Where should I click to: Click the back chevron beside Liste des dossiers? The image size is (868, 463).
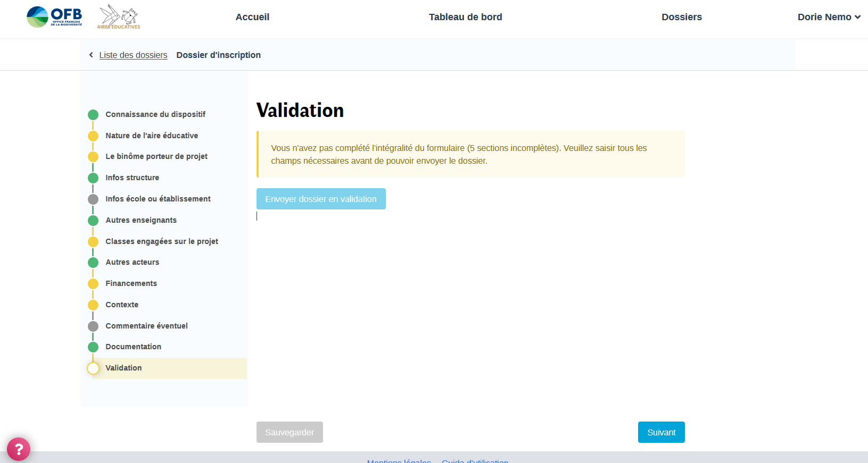pyautogui.click(x=91, y=55)
